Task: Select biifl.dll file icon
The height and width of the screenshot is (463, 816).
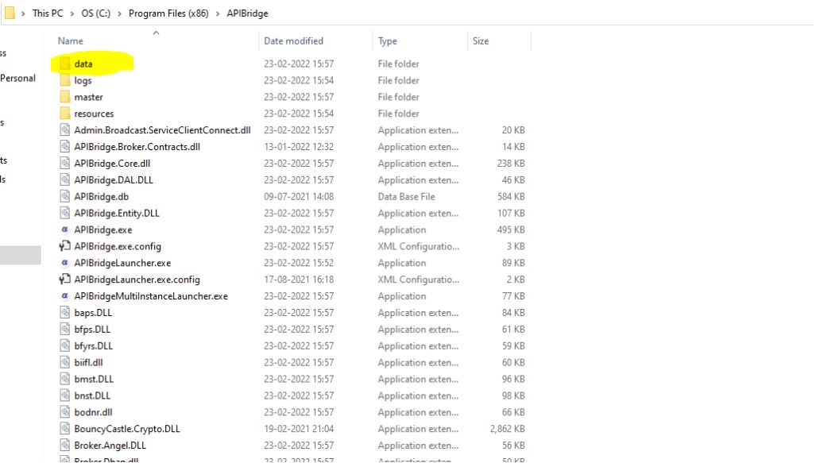Action: [x=64, y=363]
